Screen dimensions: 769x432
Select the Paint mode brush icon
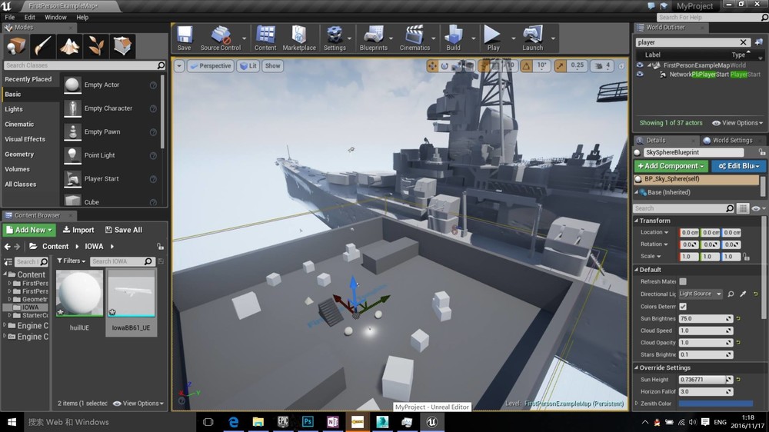click(42, 46)
